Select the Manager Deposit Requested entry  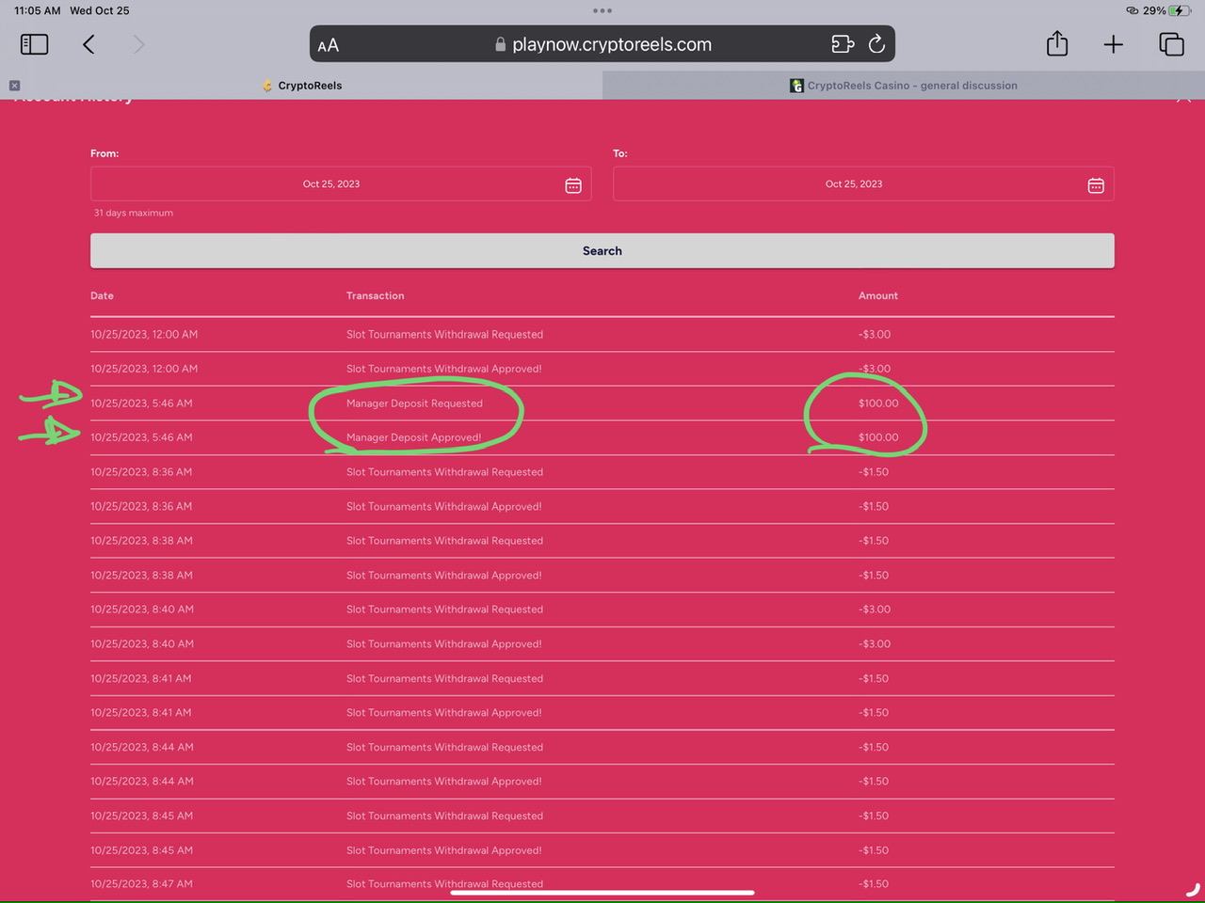[x=414, y=404]
